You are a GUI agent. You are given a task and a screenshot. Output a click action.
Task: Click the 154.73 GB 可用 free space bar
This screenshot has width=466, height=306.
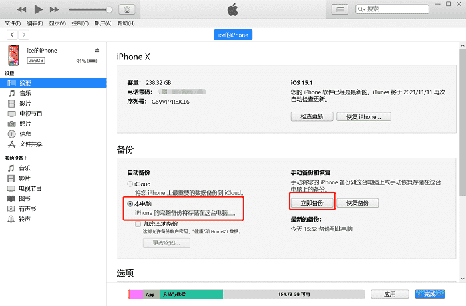[294, 294]
